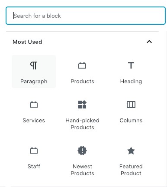Click the Hand-picked Products label text
This screenshot has width=167, height=187.
click(x=82, y=124)
